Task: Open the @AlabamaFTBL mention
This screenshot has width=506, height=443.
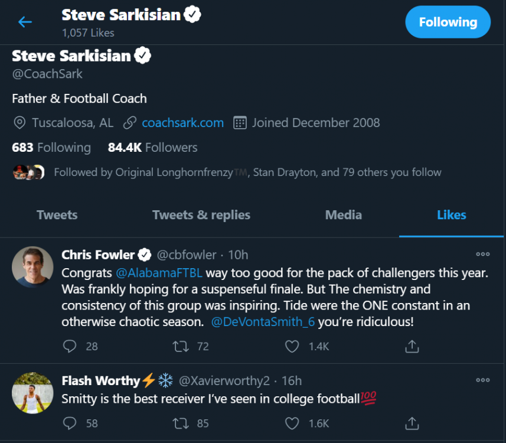Action: [x=159, y=273]
